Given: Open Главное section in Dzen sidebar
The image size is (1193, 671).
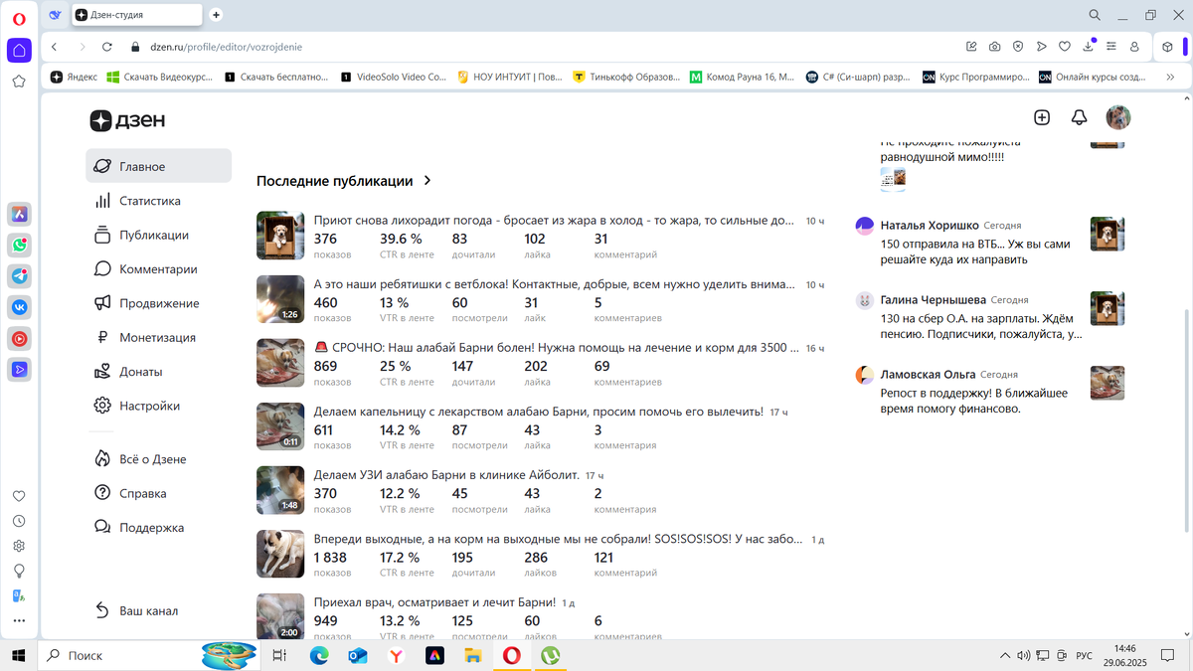Looking at the screenshot, I should tap(159, 166).
